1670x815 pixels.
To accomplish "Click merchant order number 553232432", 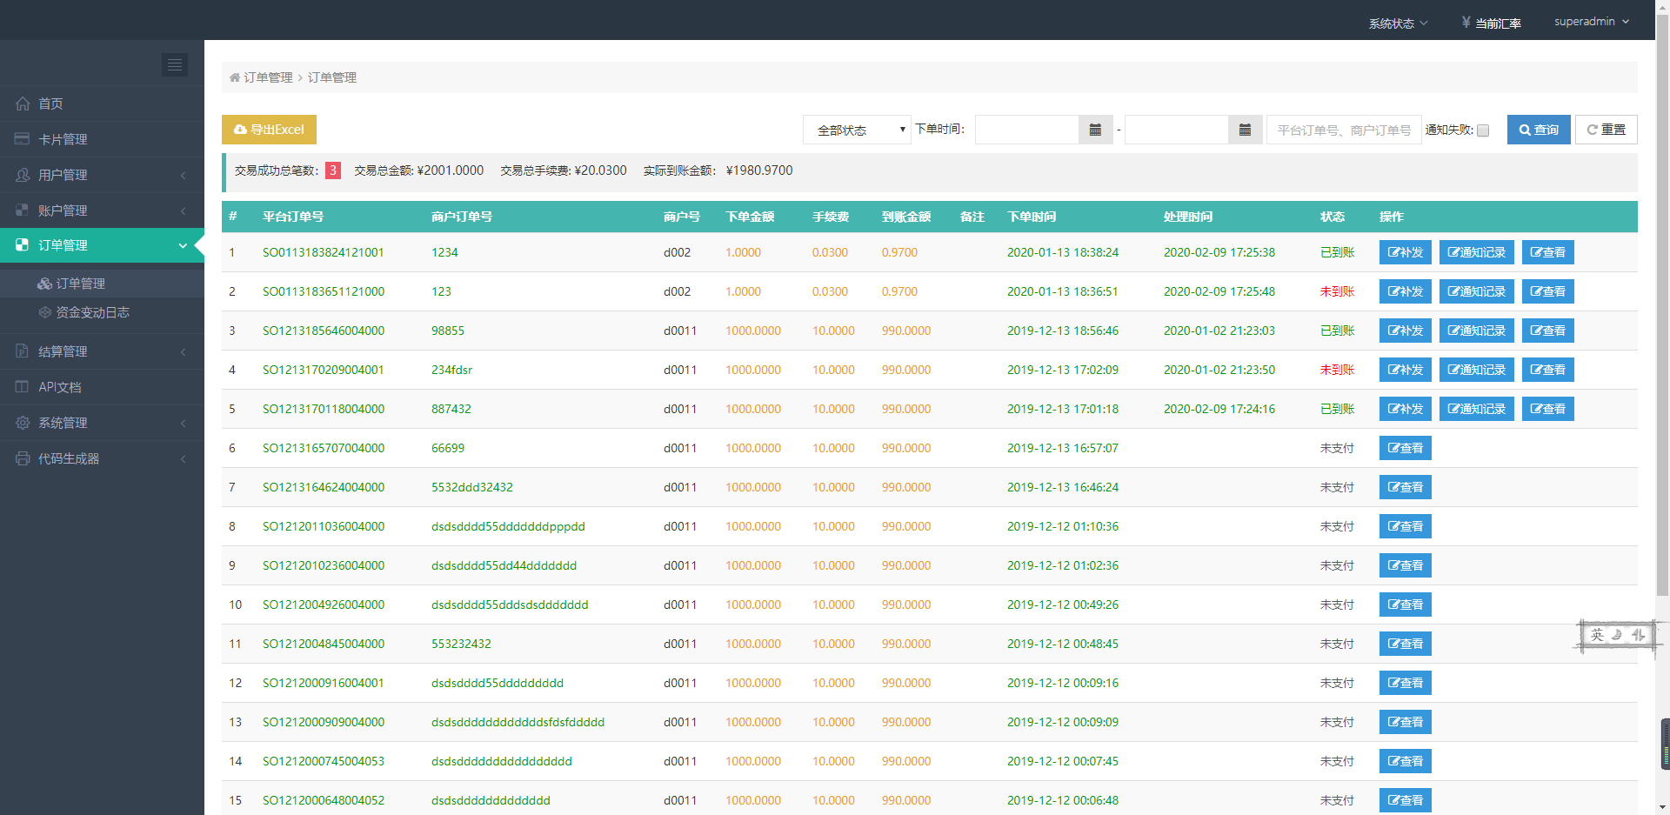I will point(461,644).
